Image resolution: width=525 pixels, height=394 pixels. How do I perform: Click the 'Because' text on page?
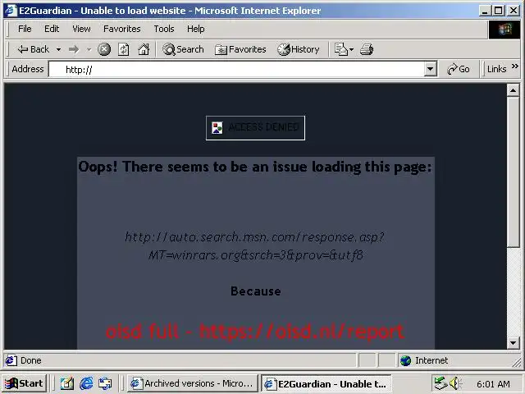coord(255,291)
